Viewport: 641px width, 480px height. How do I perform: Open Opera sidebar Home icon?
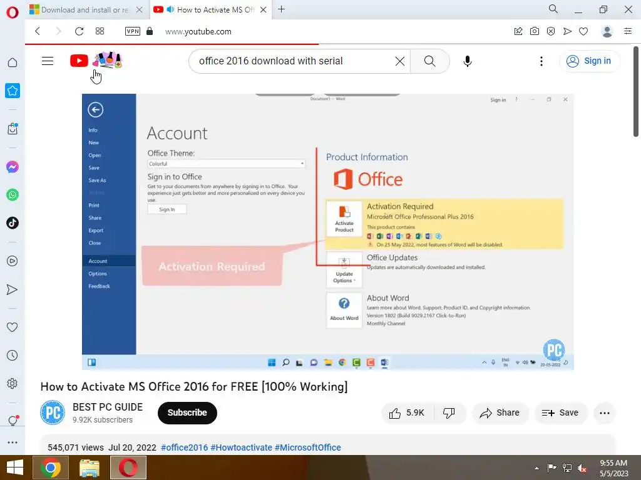(x=13, y=62)
